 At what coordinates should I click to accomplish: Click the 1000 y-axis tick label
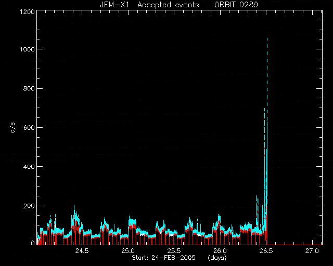tap(27, 49)
